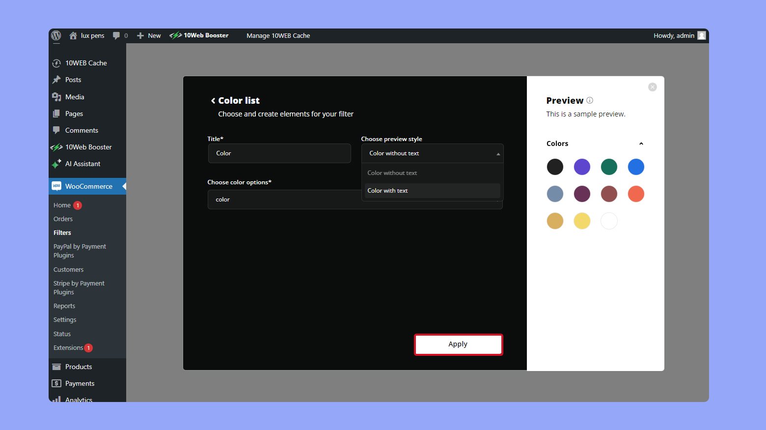Viewport: 766px width, 430px height.
Task: Collapse the Choose preview style dropdown
Action: (x=498, y=154)
